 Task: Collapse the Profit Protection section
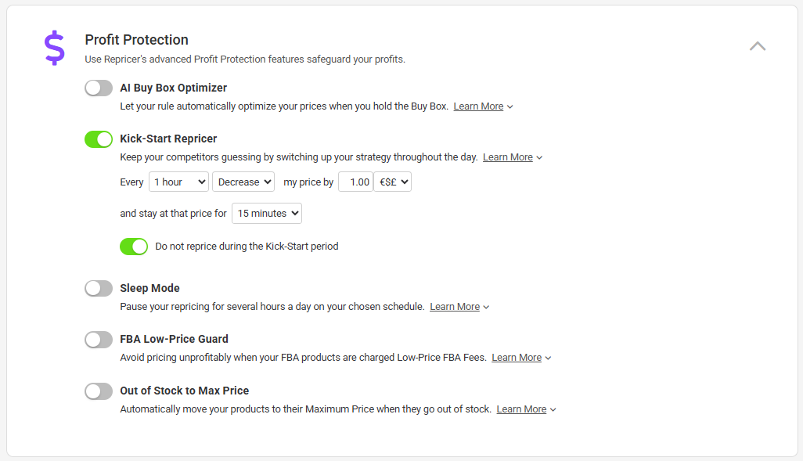coord(757,46)
